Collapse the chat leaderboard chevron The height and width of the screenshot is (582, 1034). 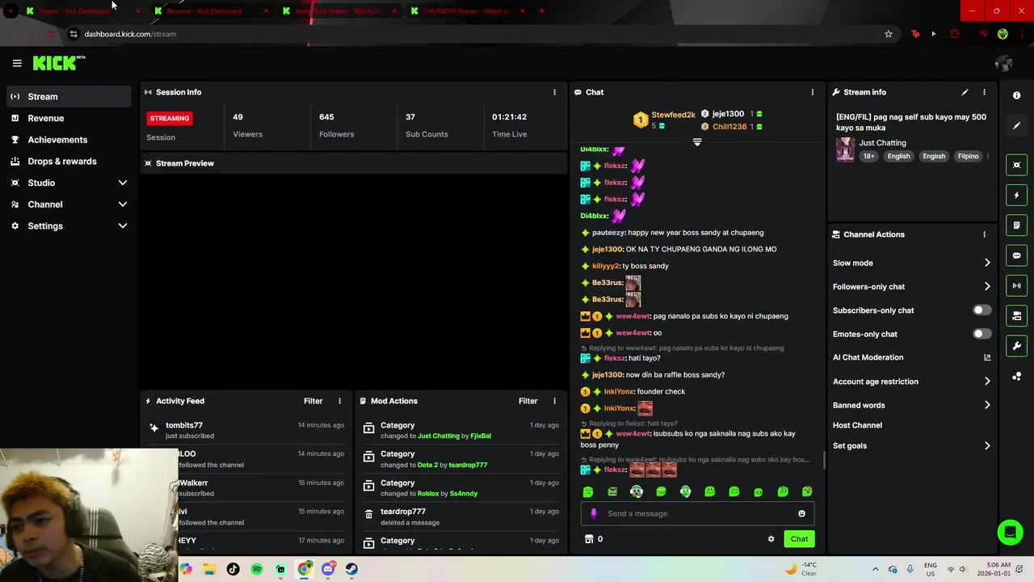(x=697, y=141)
